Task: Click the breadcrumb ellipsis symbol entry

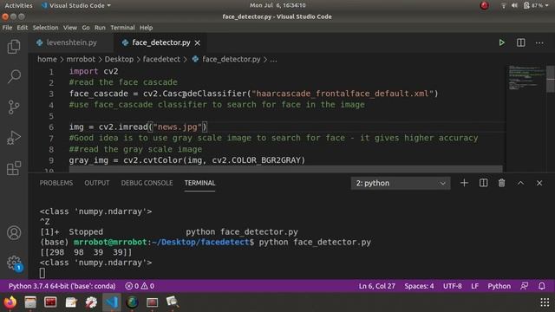Action: [x=274, y=60]
